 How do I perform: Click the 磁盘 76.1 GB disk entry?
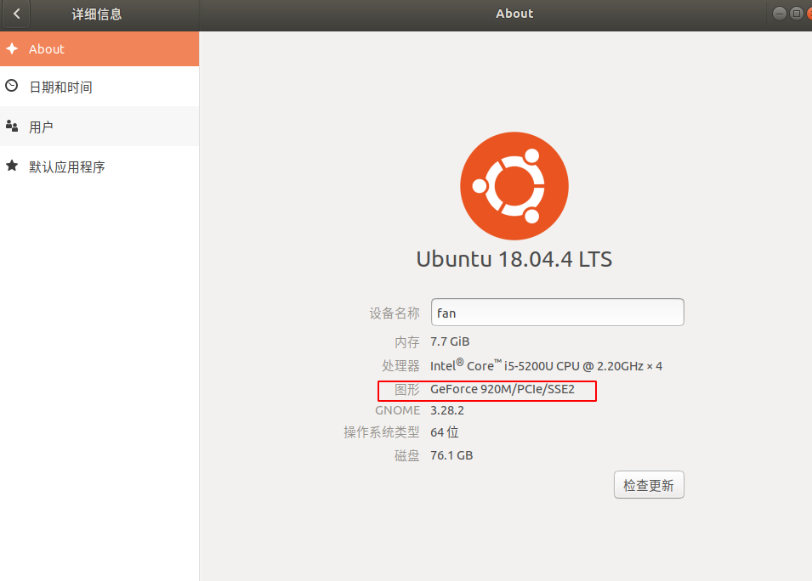point(451,454)
